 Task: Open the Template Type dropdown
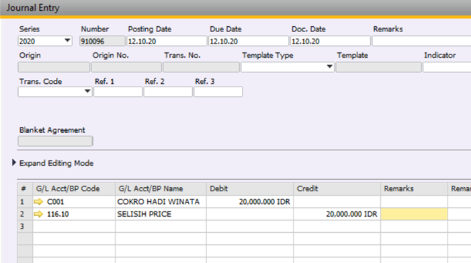[x=329, y=66]
